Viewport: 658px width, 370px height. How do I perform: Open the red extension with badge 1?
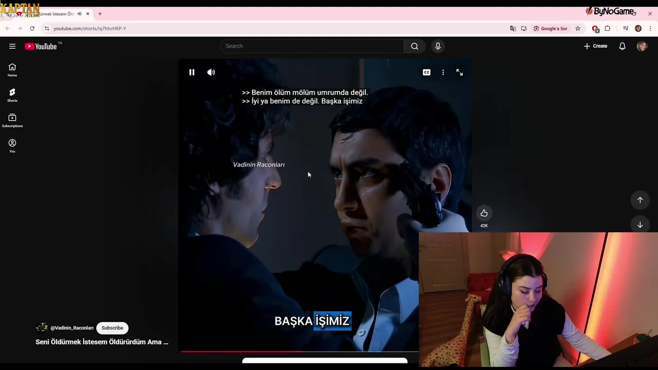click(595, 29)
